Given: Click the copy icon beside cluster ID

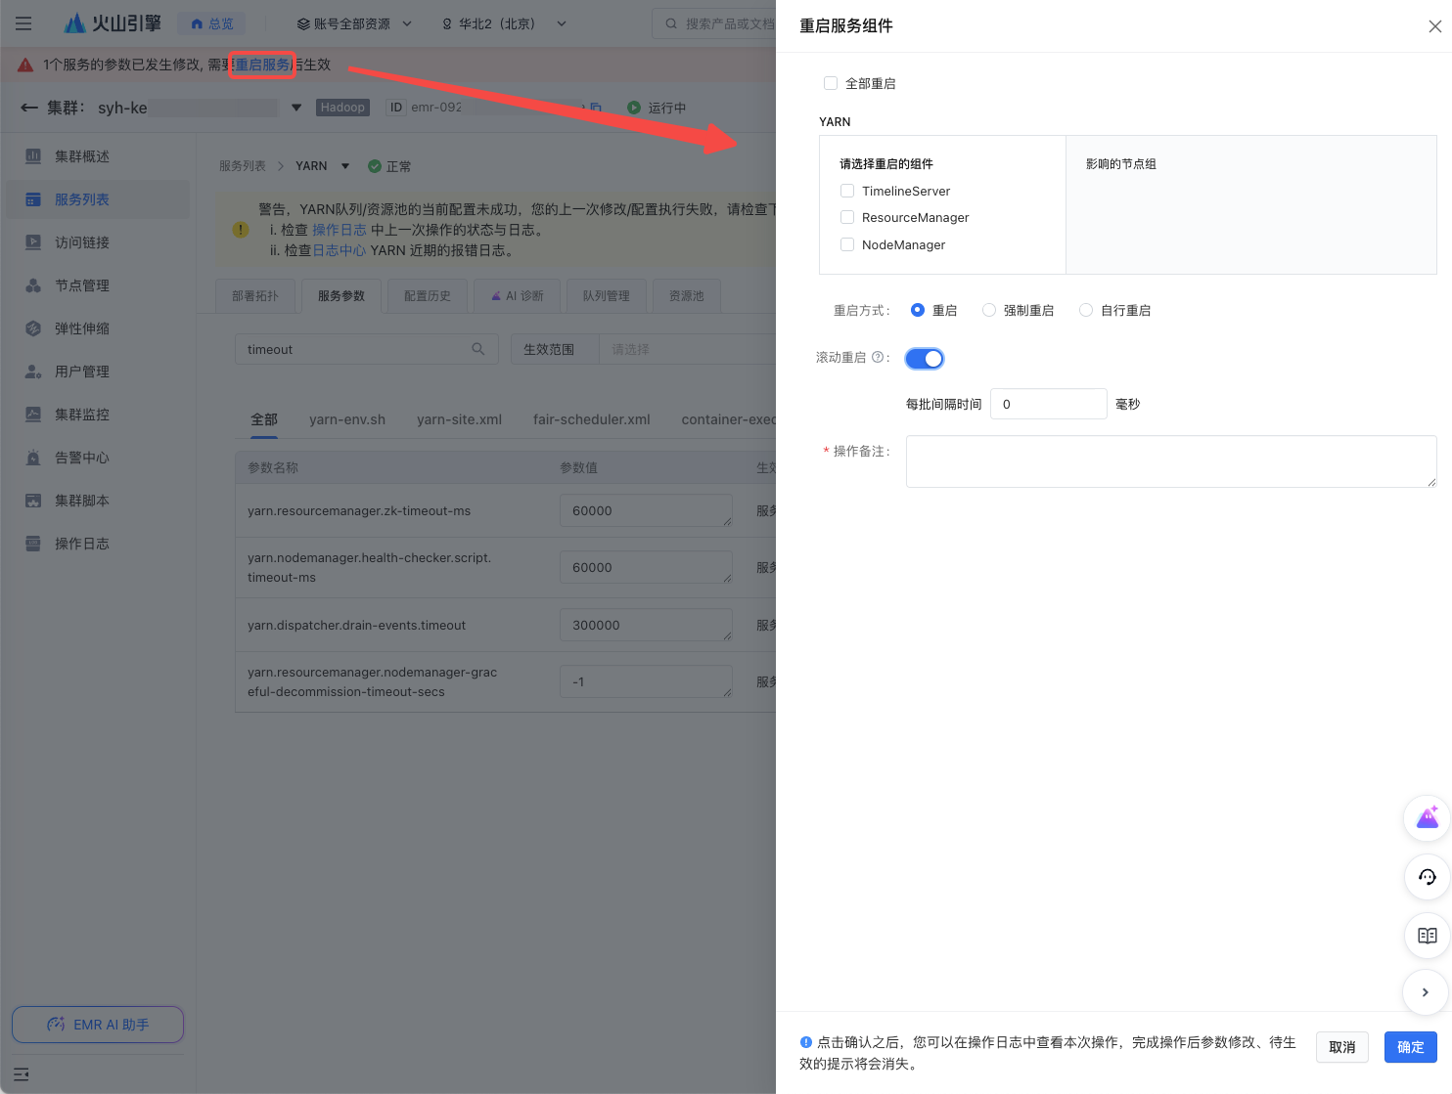Looking at the screenshot, I should [595, 108].
